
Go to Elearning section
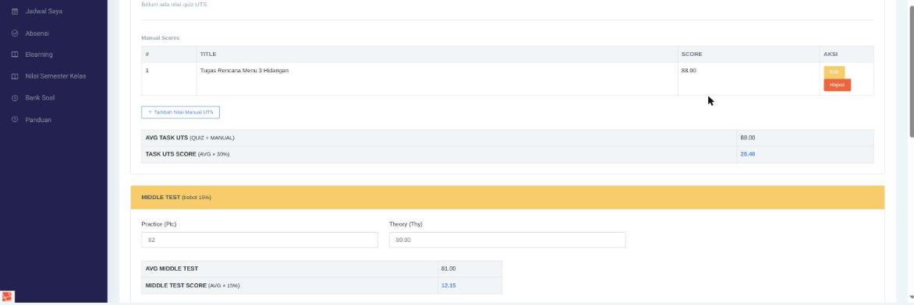coord(38,54)
